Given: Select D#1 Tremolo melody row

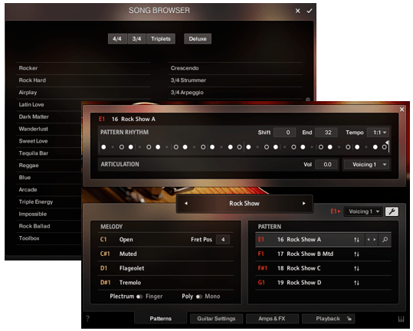Looking at the screenshot, I should 166,283.
